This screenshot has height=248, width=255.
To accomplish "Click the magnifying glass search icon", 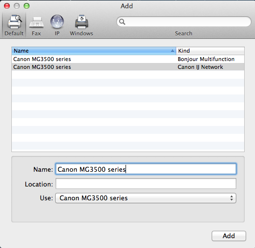I will (x=122, y=22).
